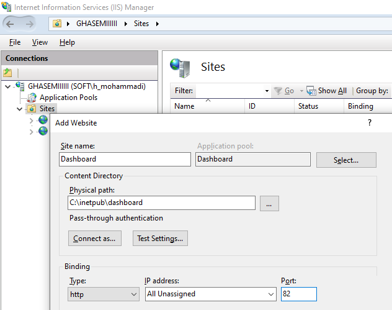Click the IIS Manager title bar icon
This screenshot has width=392, height=310.
pyautogui.click(x=6, y=7)
